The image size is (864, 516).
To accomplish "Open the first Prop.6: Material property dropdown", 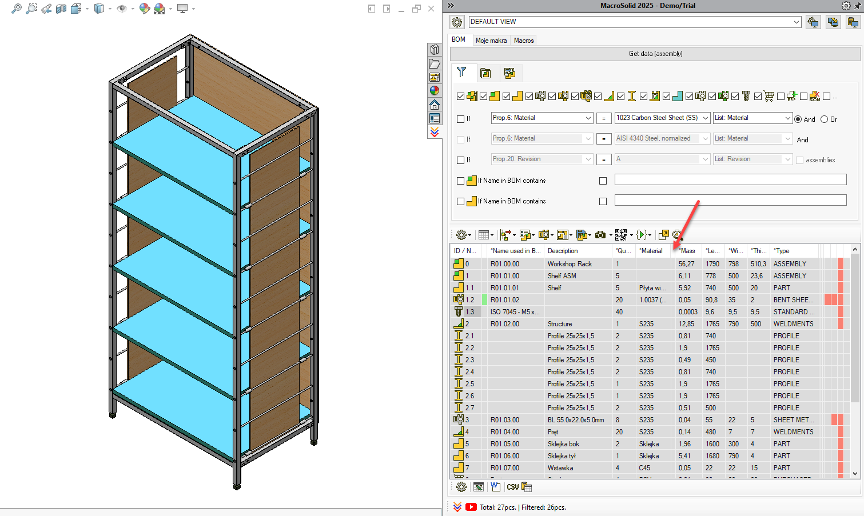I will [x=588, y=118].
